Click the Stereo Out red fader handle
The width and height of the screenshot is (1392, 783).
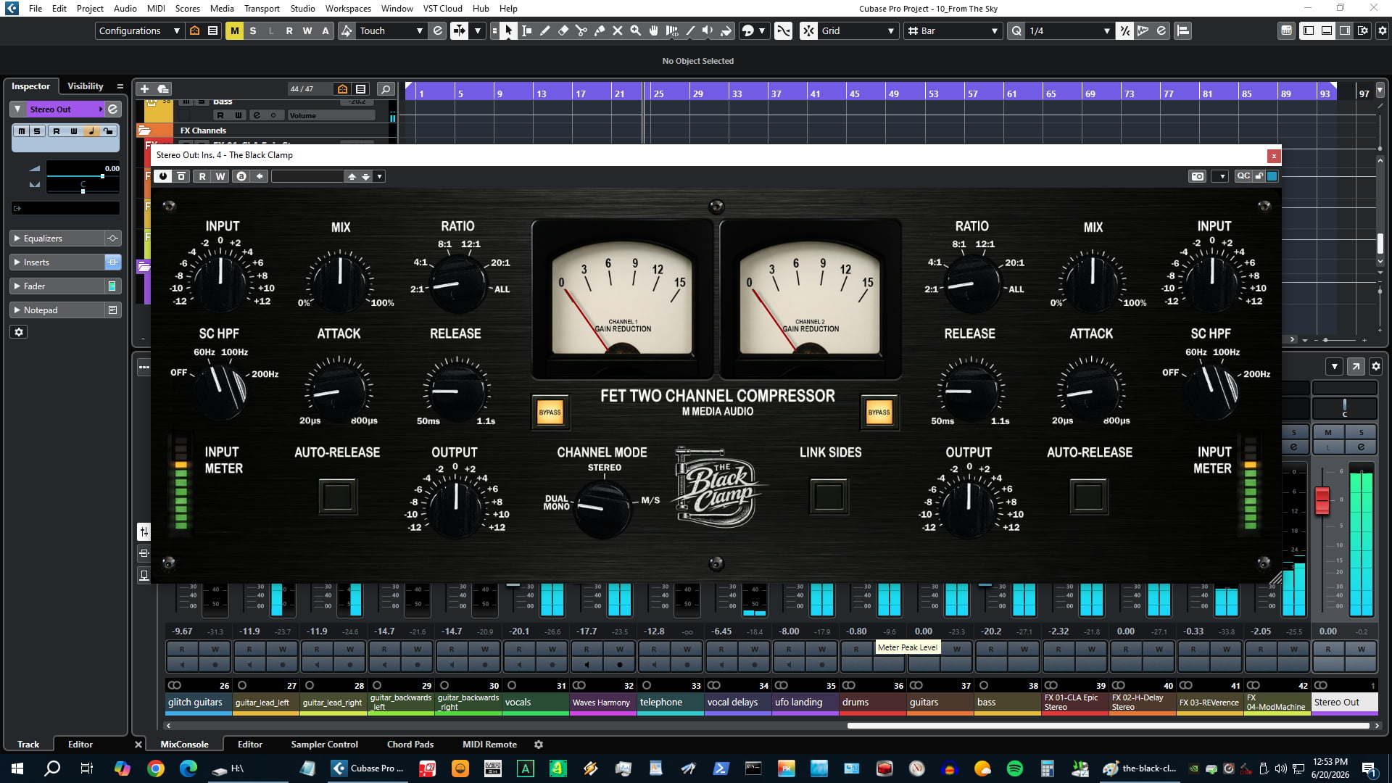pyautogui.click(x=1322, y=500)
